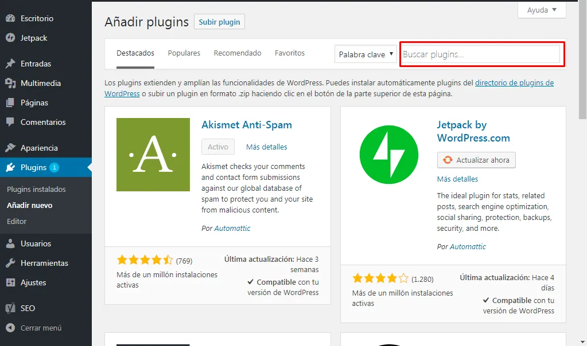The width and height of the screenshot is (587, 346).
Task: Click Actualizar ahora for Jetpack
Action: (x=476, y=160)
